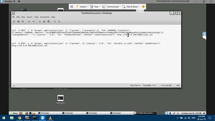Open the Documents menu
Screen dimensions: 215x121
(45, 17)
